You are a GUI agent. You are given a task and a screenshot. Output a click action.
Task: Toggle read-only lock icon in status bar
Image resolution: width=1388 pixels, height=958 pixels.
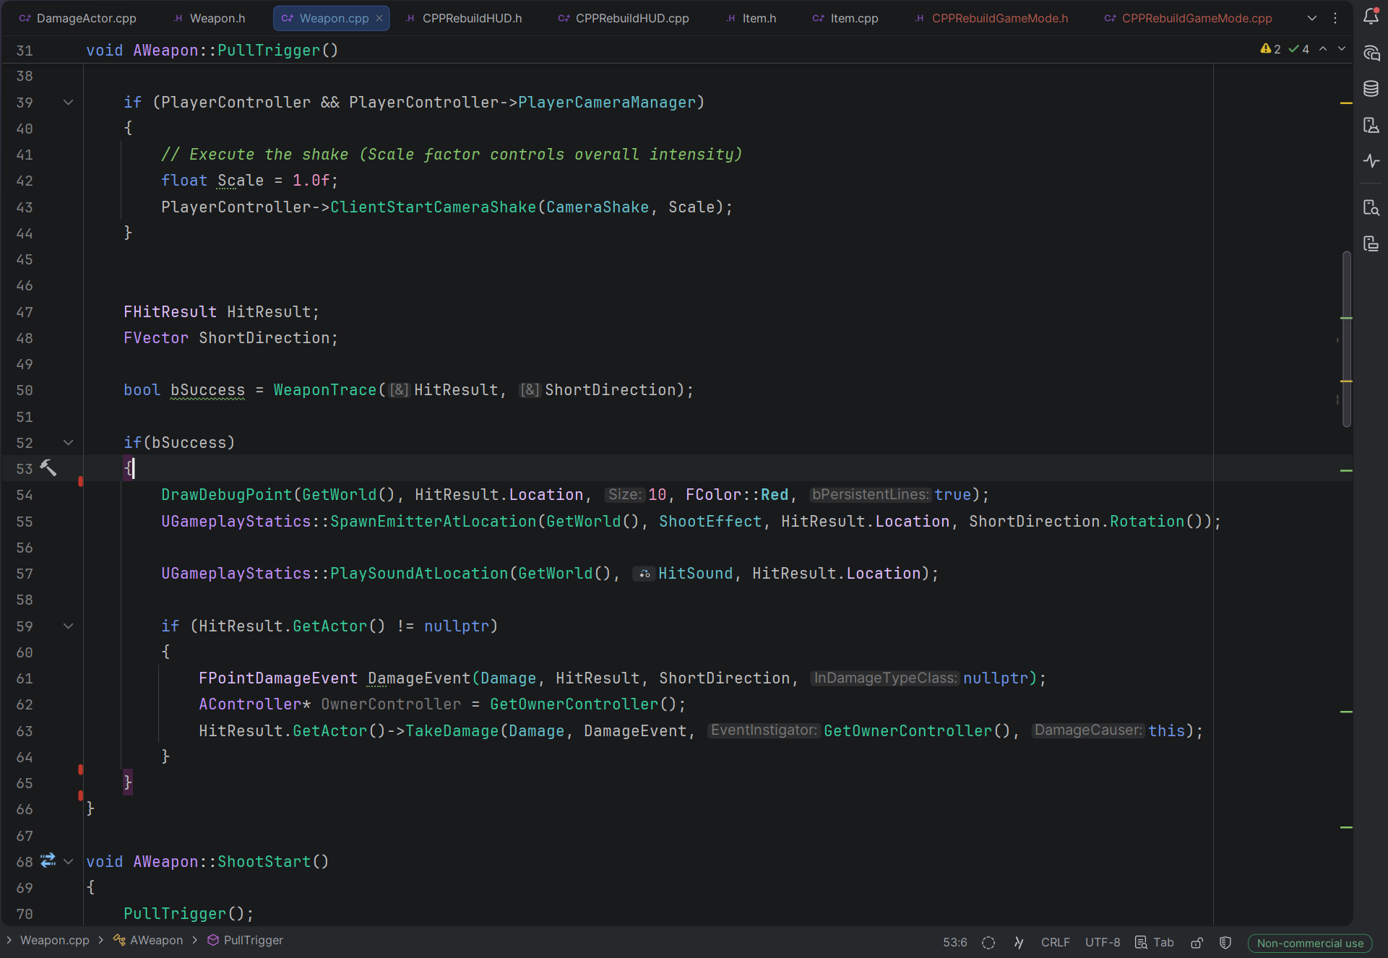pyautogui.click(x=1197, y=943)
